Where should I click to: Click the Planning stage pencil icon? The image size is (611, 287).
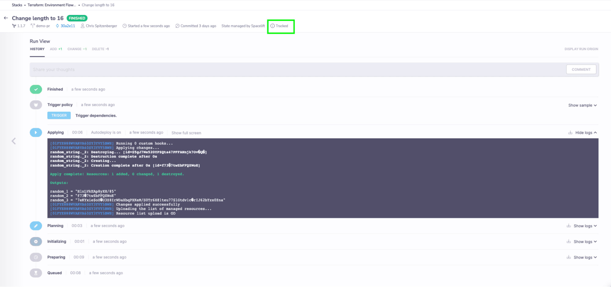[36, 226]
